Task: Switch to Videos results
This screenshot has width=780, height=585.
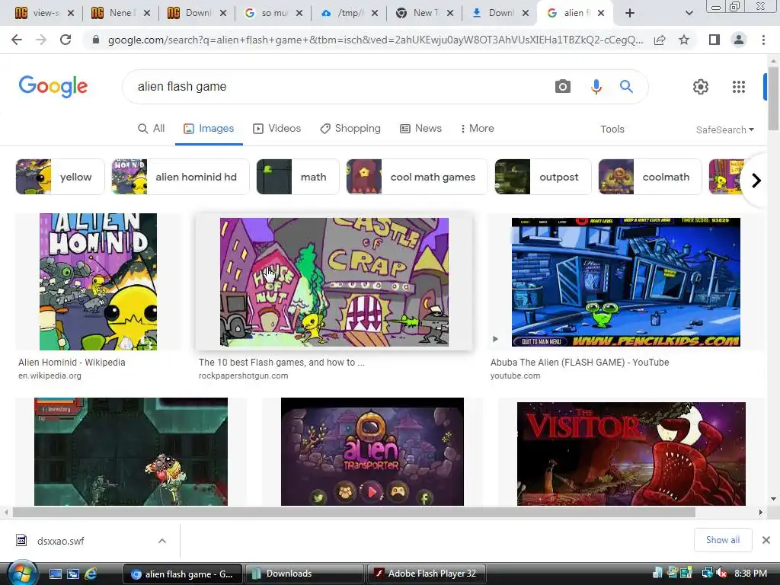Action: (277, 128)
